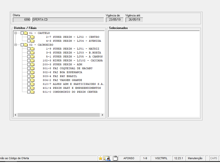The width and height of the screenshot is (220, 163).
Task: Click scroll left arrow in Distritos tree
Action: [x=16, y=115]
